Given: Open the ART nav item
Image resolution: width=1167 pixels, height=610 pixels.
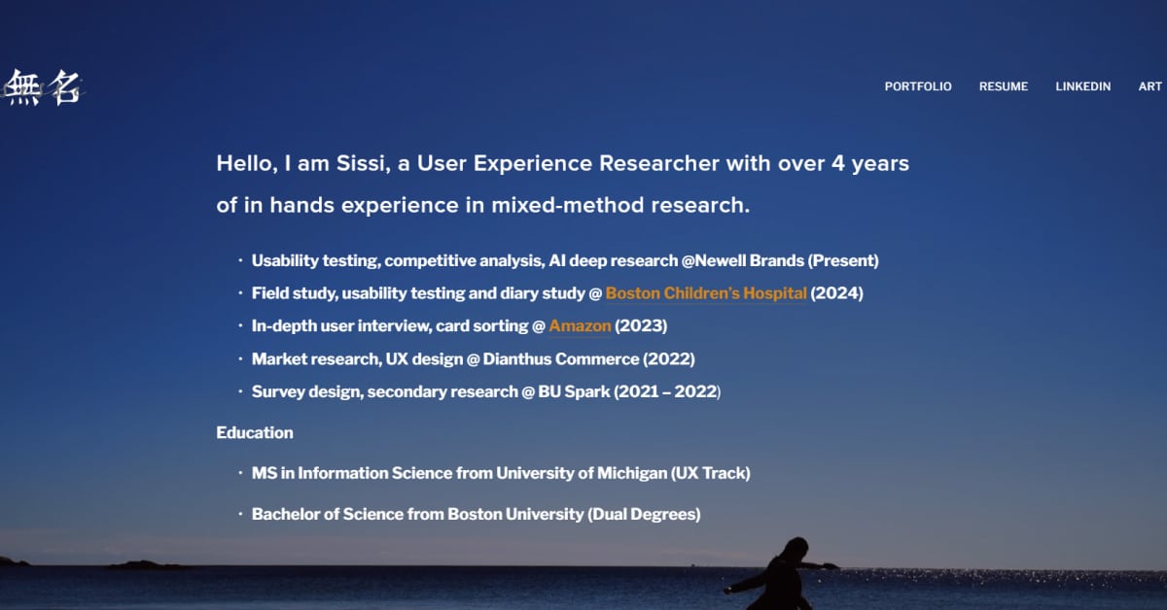Looking at the screenshot, I should pyautogui.click(x=1150, y=86).
